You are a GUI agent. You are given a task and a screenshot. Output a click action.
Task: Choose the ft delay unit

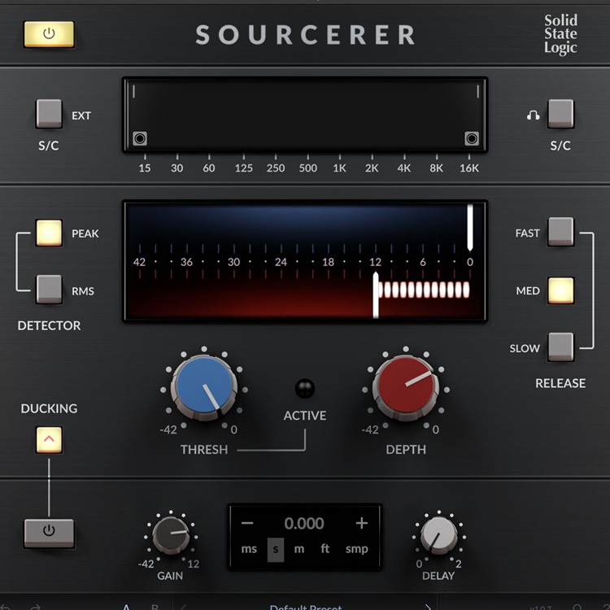point(325,549)
